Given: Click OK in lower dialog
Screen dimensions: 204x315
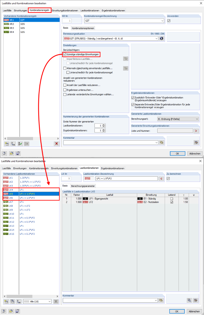Looking at the screenshot, I should pos(177,311).
